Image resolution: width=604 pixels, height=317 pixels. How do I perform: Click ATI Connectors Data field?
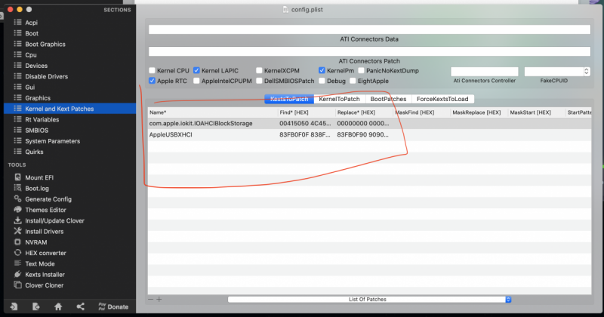pyautogui.click(x=369, y=29)
